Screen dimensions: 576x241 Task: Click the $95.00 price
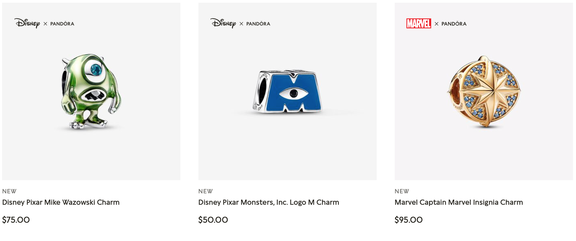409,220
